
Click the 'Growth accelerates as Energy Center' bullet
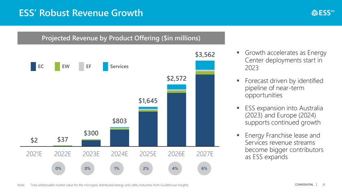286,60
